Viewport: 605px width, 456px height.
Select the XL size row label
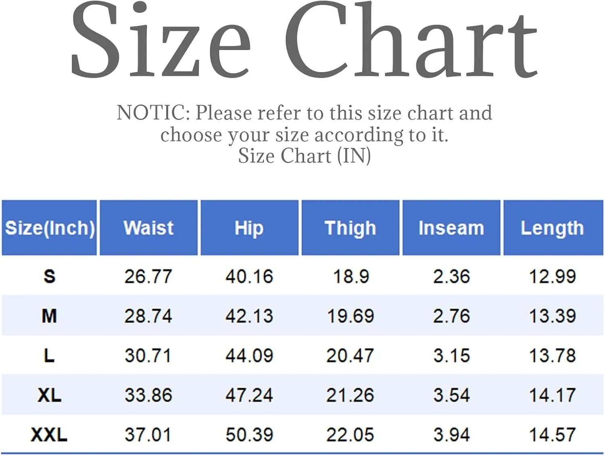coord(49,395)
